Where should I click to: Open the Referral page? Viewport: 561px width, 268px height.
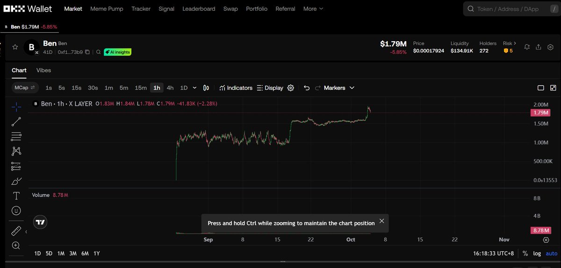click(x=285, y=9)
